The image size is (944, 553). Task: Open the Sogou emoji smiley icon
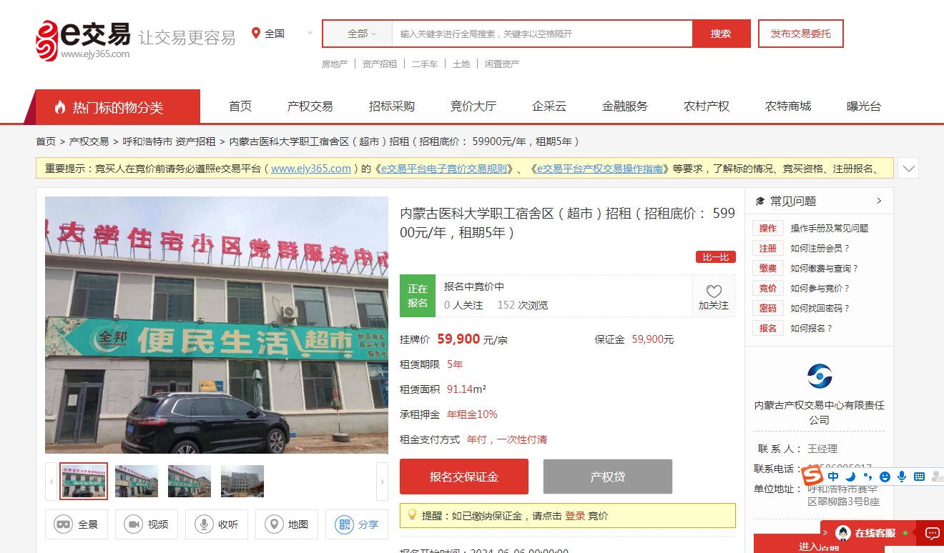pos(885,477)
